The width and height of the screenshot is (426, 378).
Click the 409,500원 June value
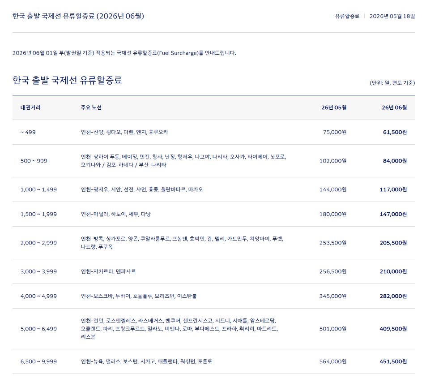(x=393, y=329)
